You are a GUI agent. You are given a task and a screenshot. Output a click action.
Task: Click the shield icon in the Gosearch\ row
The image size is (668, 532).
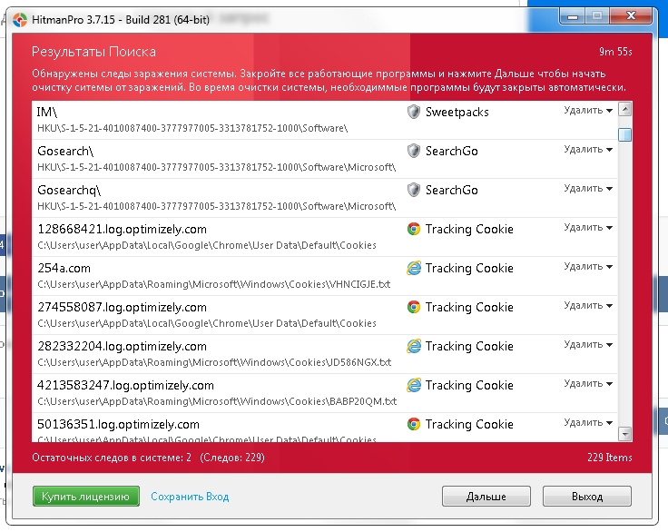(x=414, y=151)
